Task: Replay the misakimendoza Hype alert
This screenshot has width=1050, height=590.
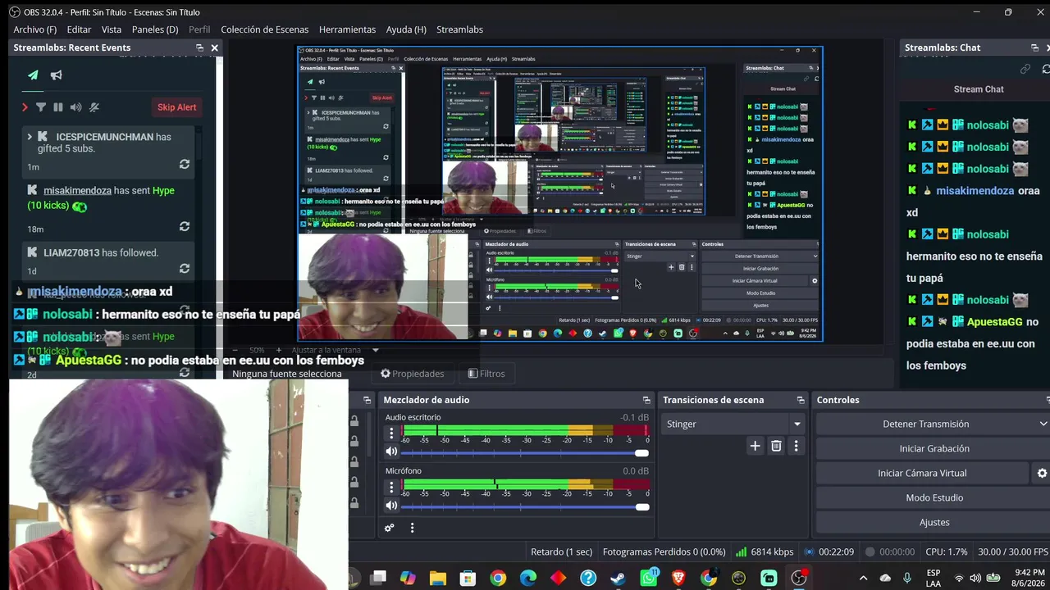Action: (x=185, y=226)
